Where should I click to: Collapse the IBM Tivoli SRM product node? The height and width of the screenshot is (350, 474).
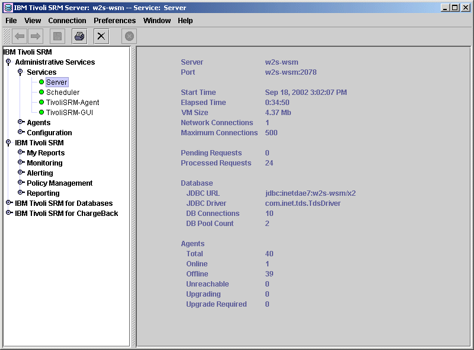click(8, 142)
